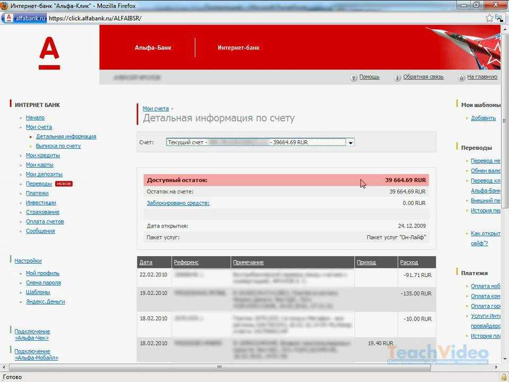Go to На главную
The height and width of the screenshot is (382, 509).
coord(482,77)
